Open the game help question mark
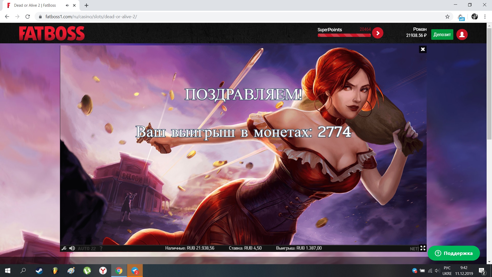Viewport: 492px width, 277px height. point(101,248)
